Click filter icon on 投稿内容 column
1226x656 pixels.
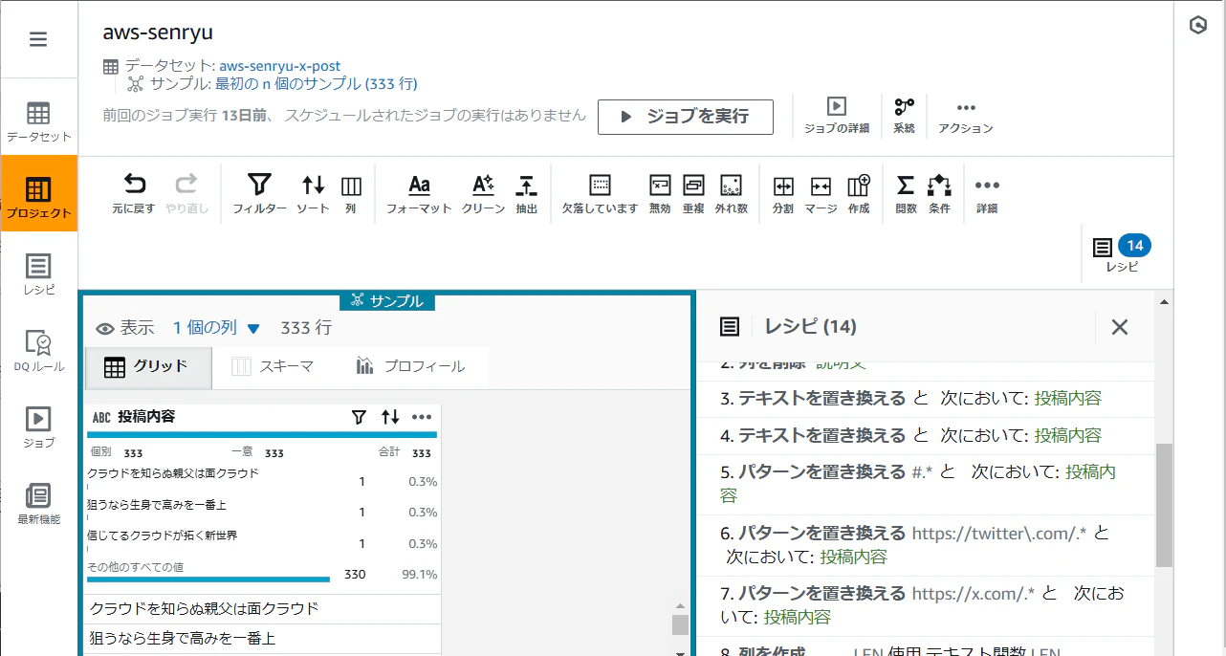[x=359, y=417]
